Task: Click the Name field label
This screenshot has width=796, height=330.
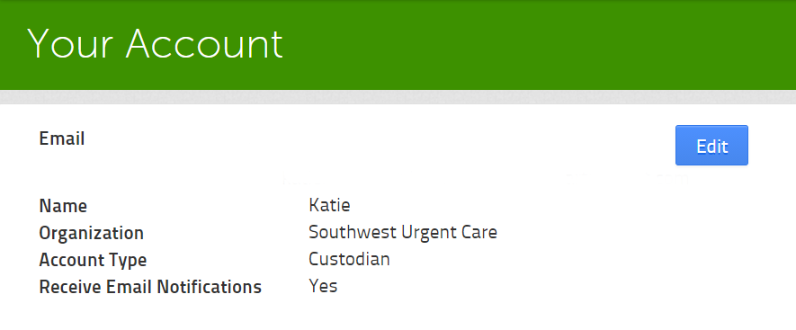Action: click(63, 206)
